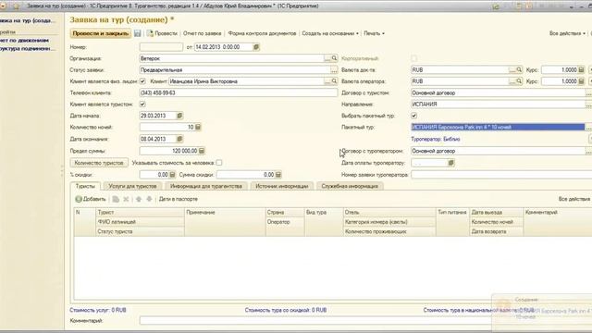Enable Указывать стоимость за человека checkbox

219,163
